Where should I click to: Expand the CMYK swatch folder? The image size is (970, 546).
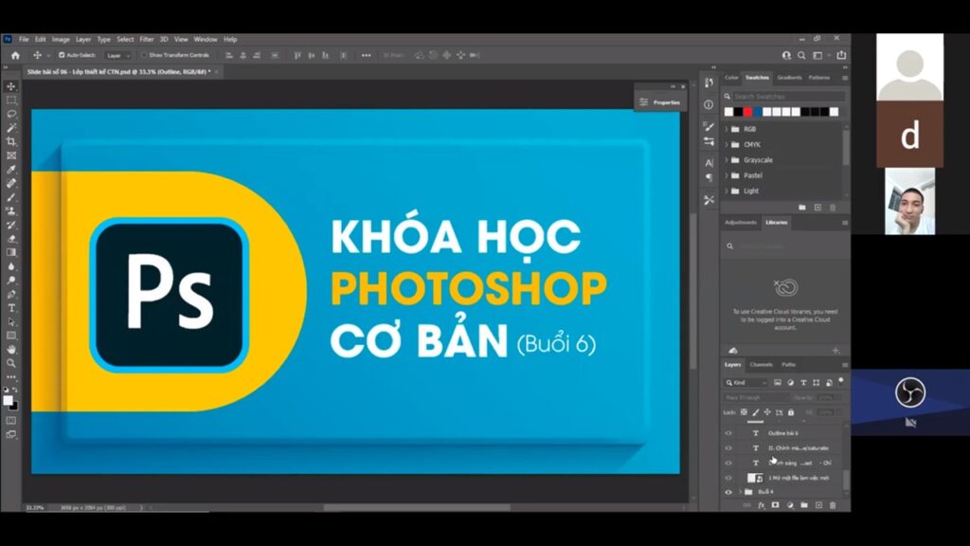point(727,144)
